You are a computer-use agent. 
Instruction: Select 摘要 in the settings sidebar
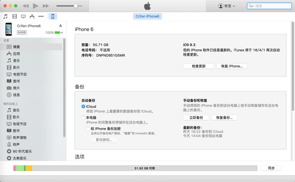31,47
